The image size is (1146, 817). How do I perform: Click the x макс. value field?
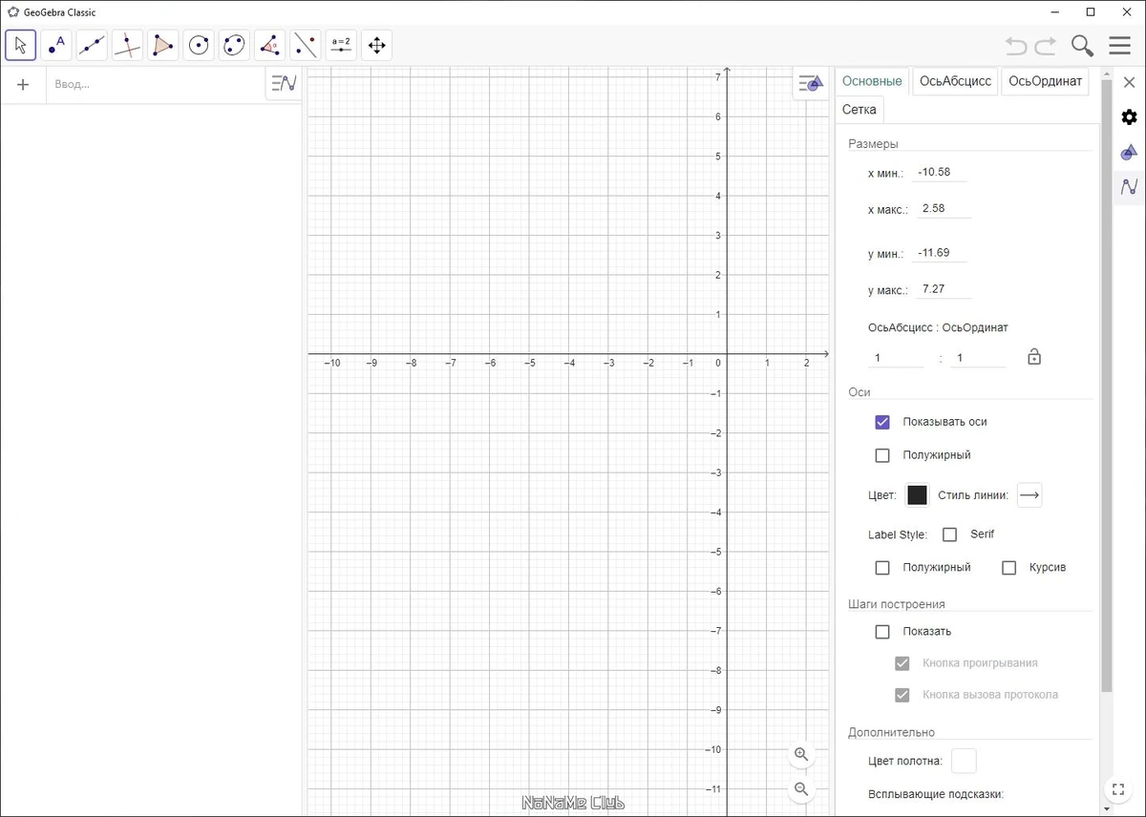click(943, 208)
